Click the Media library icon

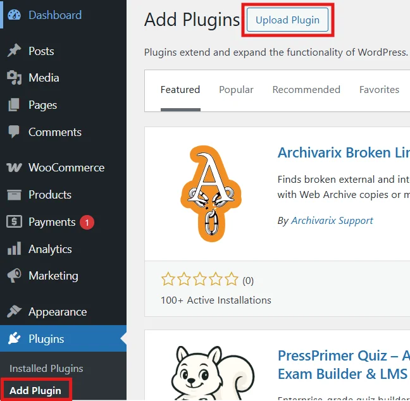14,78
